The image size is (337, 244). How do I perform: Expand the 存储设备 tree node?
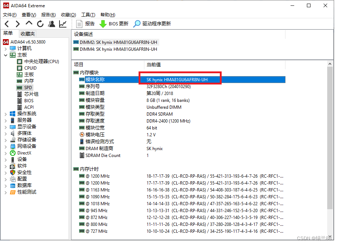coord(5,140)
